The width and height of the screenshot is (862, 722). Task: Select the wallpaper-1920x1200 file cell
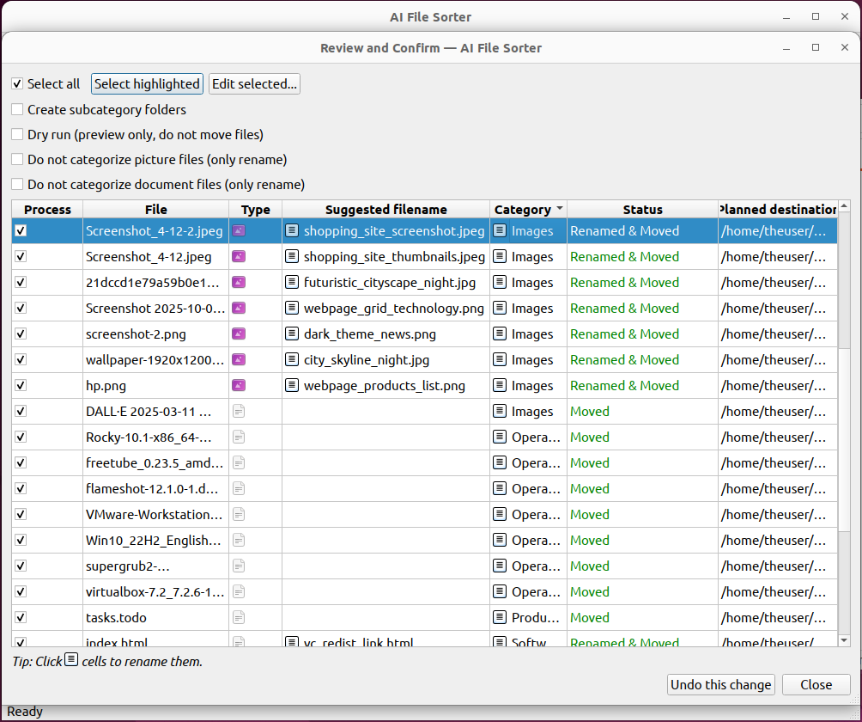pyautogui.click(x=156, y=360)
